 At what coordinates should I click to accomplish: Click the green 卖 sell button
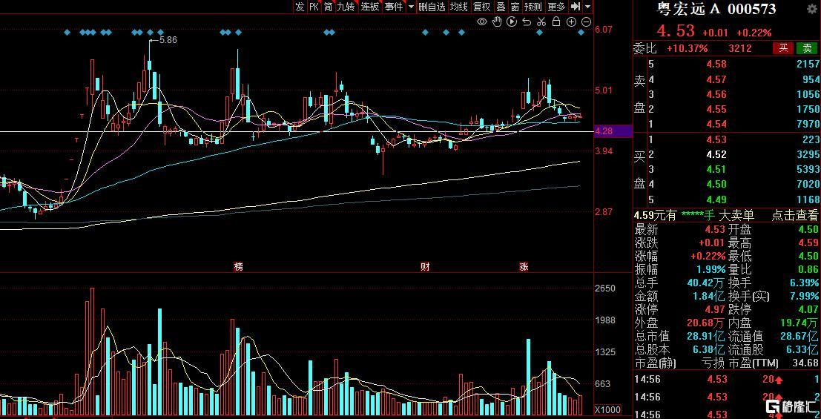coord(807,48)
